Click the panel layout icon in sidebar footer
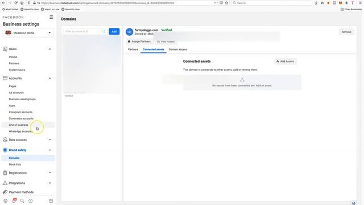The height and width of the screenshot is (205, 364). (x=51, y=201)
